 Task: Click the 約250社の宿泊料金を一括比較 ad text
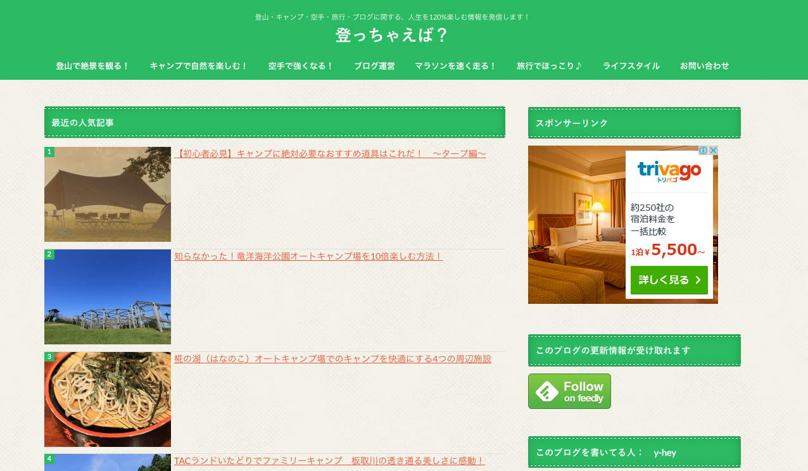[x=653, y=220]
